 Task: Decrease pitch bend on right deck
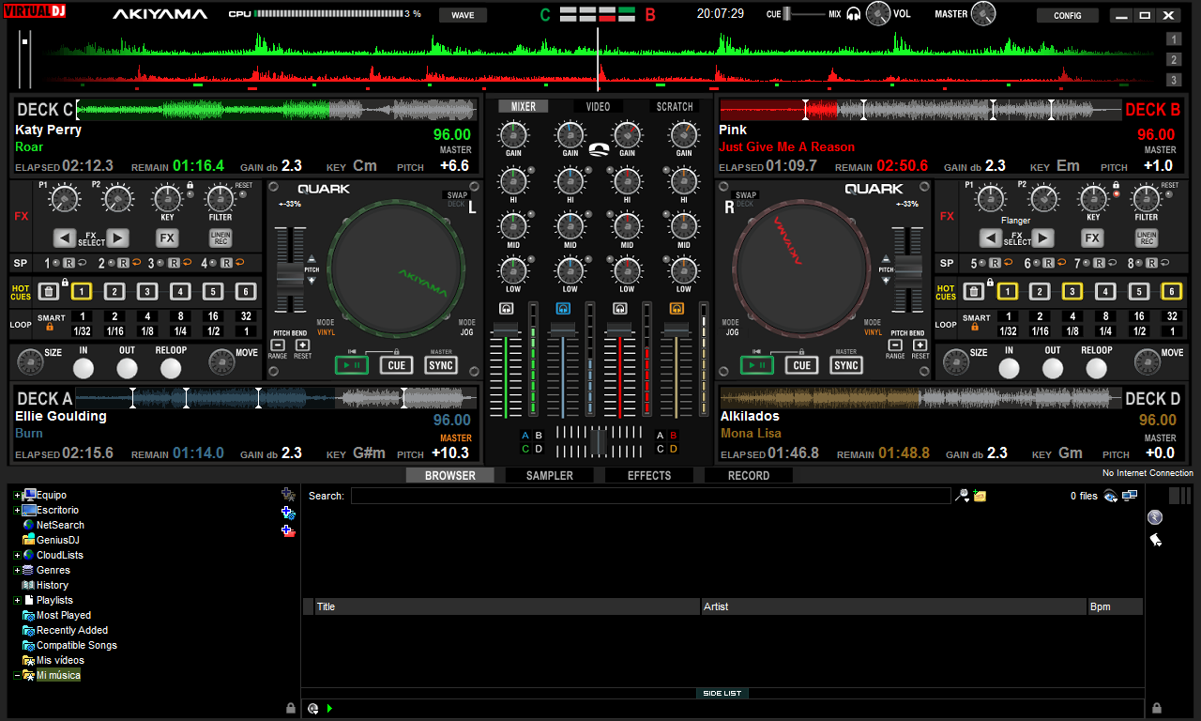click(895, 345)
